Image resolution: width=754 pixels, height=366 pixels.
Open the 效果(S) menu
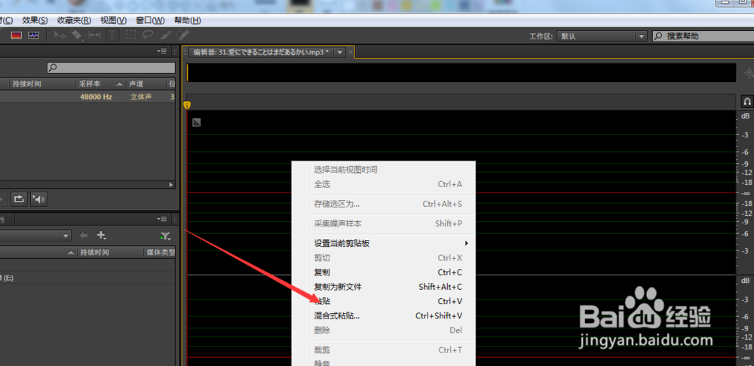point(35,20)
